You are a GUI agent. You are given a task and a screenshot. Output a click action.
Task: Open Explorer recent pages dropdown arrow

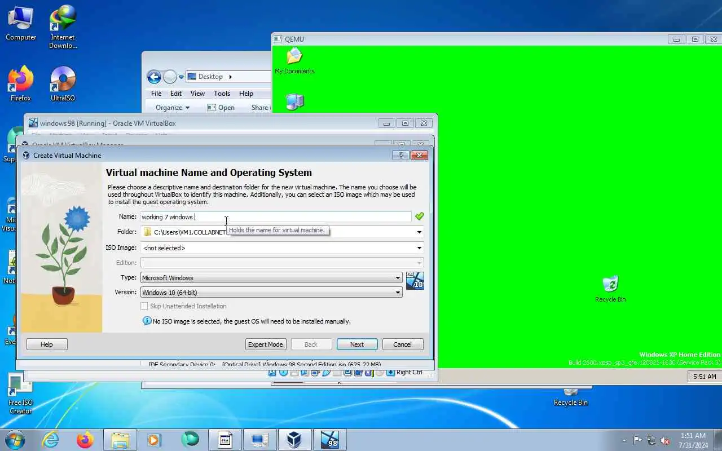[x=181, y=77]
